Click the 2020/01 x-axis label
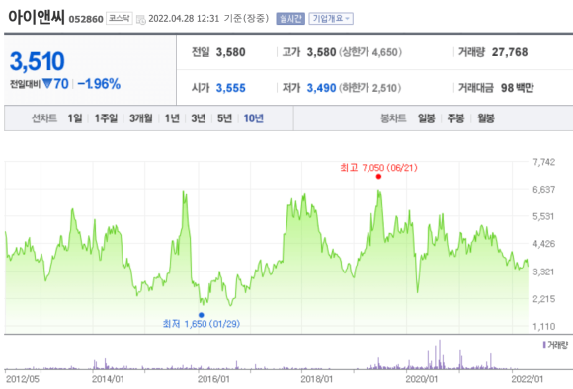The height and width of the screenshot is (389, 573). [x=421, y=379]
